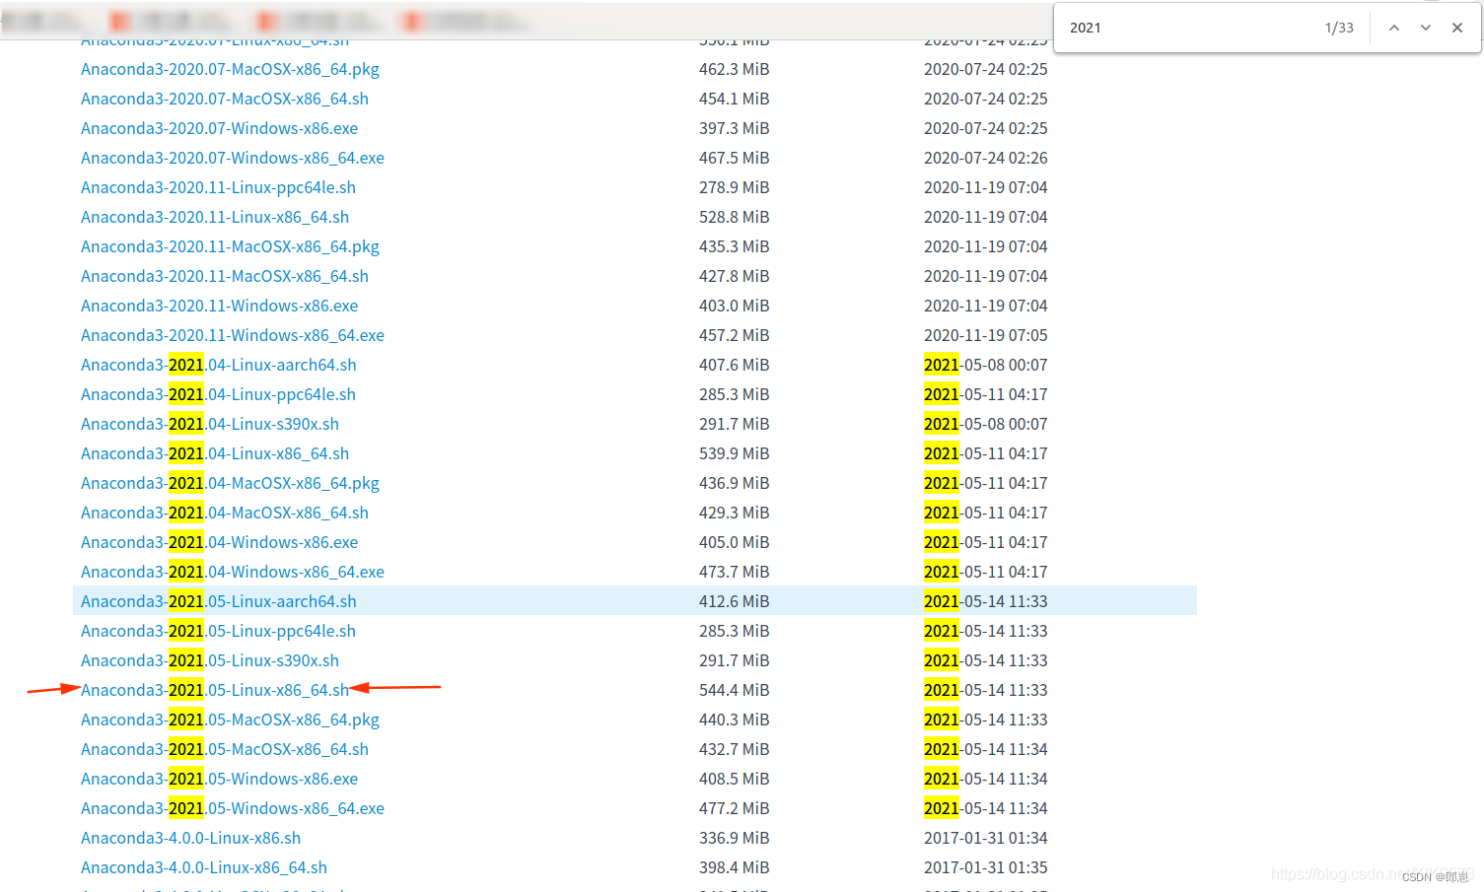Open Anaconda3-2021.05-Windows-x86.exe link
The width and height of the screenshot is (1484, 892).
pyautogui.click(x=219, y=779)
